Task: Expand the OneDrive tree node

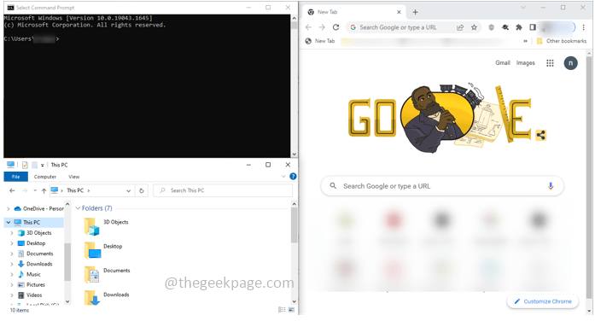Action: 9,208
